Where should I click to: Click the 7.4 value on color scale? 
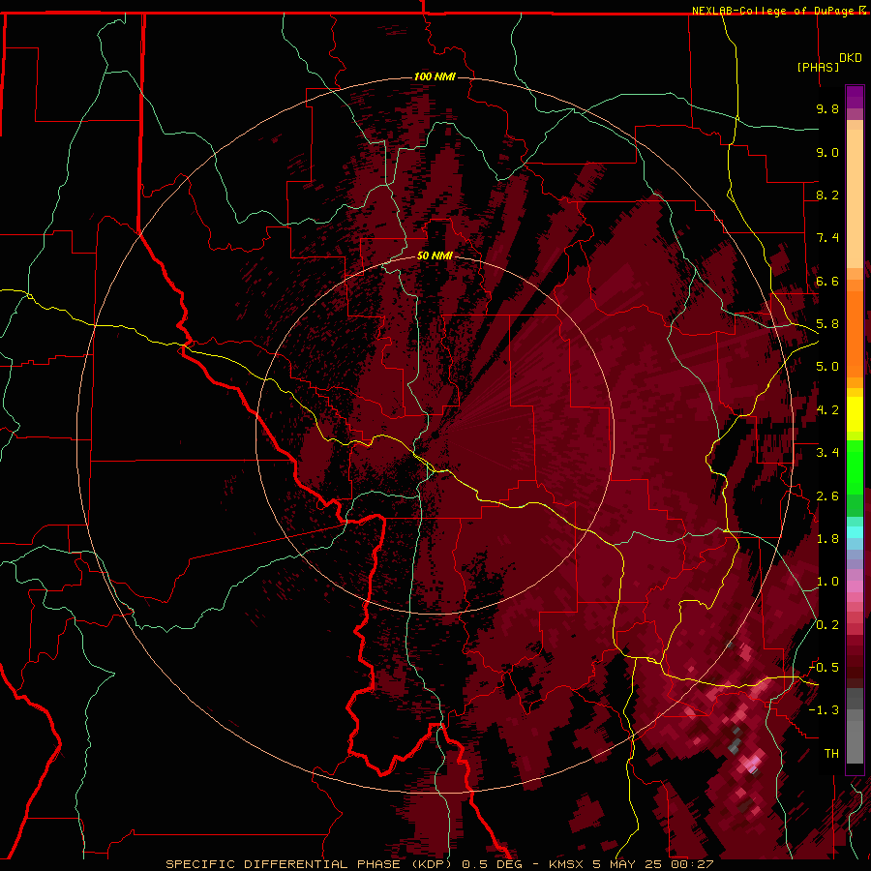(827, 238)
